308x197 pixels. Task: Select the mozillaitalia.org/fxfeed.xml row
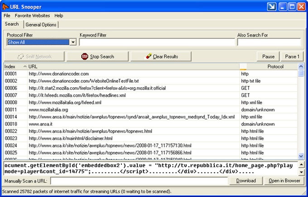[x=150, y=103]
